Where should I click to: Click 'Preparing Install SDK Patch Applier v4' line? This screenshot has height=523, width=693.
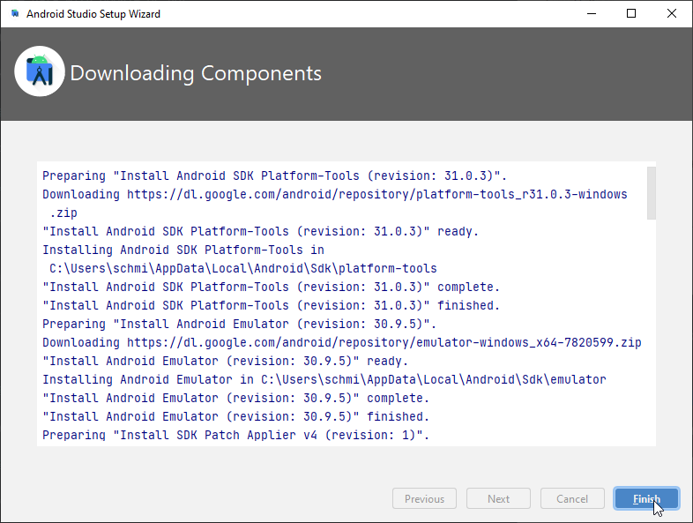235,436
